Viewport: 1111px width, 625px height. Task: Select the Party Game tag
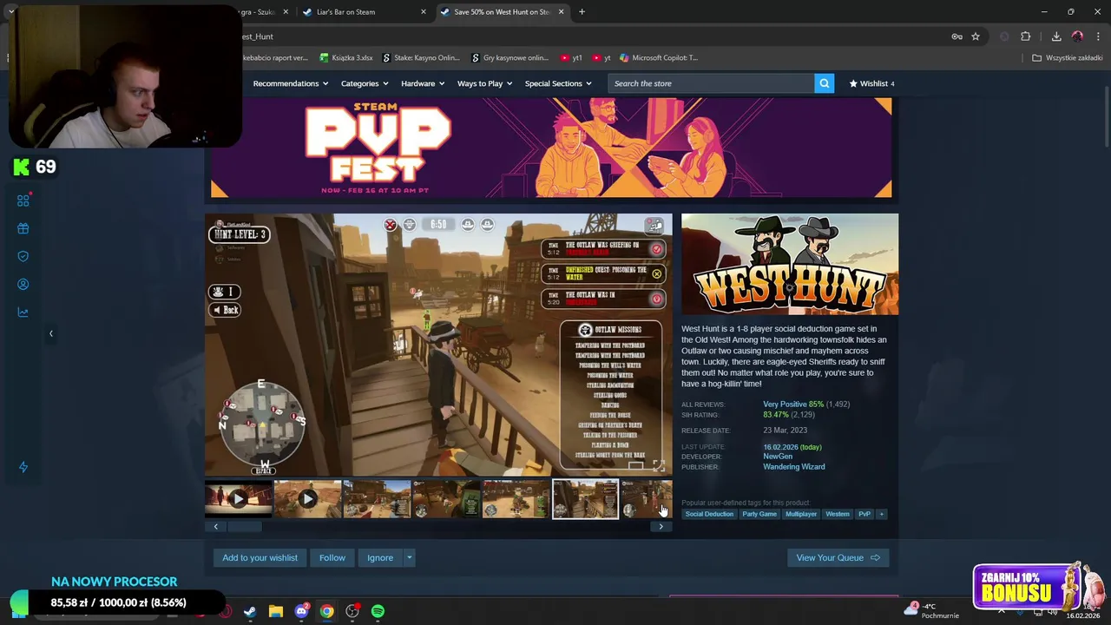759,514
